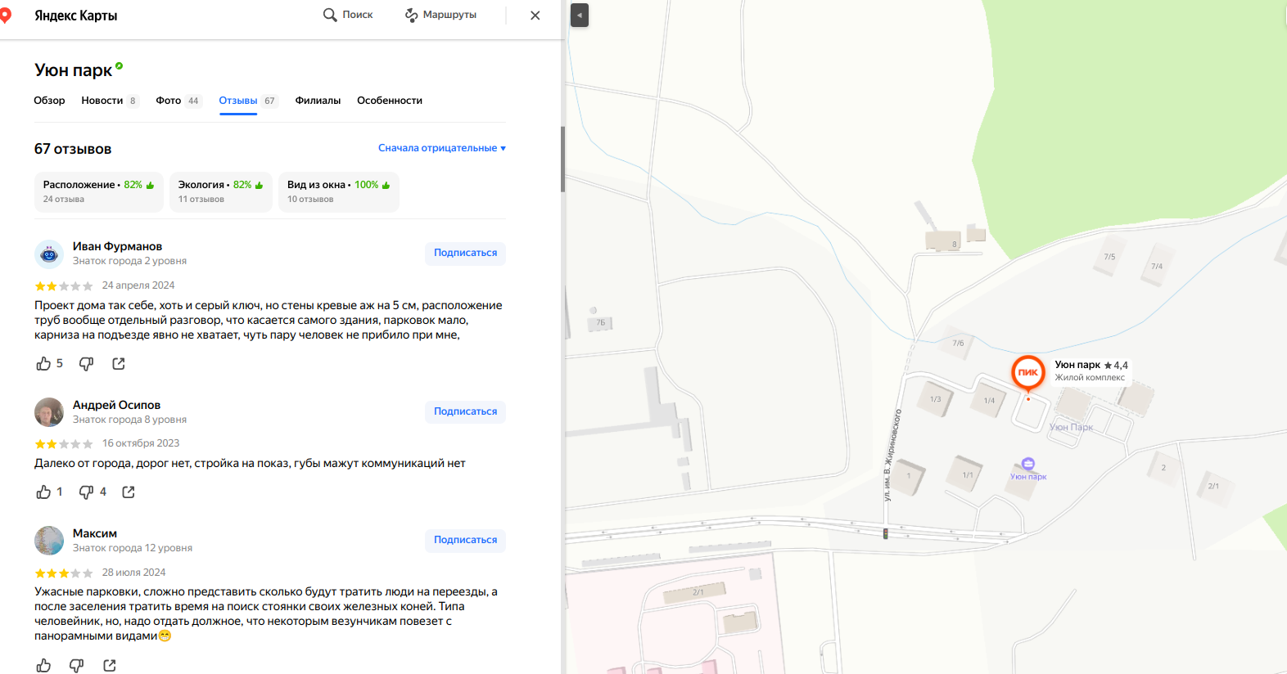Click building 8 on the map
This screenshot has height=674, width=1287.
[x=944, y=240]
